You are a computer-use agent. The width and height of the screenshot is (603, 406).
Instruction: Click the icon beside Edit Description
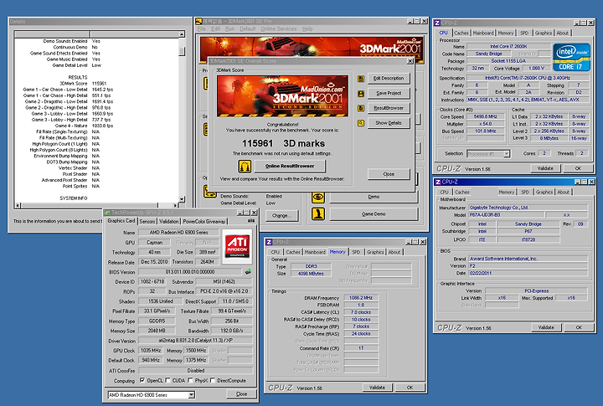pos(361,79)
